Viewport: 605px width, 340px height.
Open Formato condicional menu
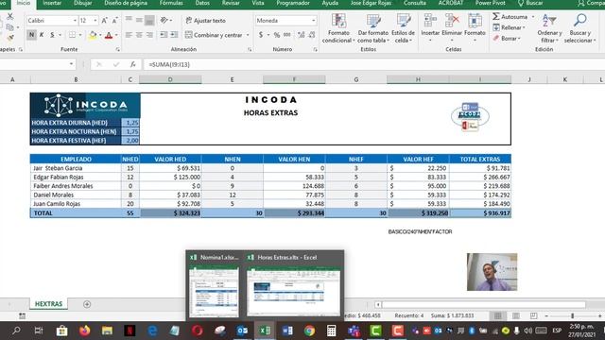338,28
